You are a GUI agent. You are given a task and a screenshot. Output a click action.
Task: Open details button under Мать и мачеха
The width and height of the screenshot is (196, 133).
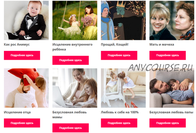tap(168, 55)
